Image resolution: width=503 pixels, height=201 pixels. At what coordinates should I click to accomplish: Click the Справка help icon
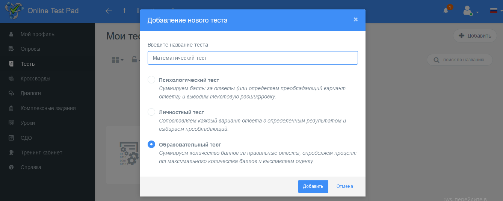click(x=11, y=167)
